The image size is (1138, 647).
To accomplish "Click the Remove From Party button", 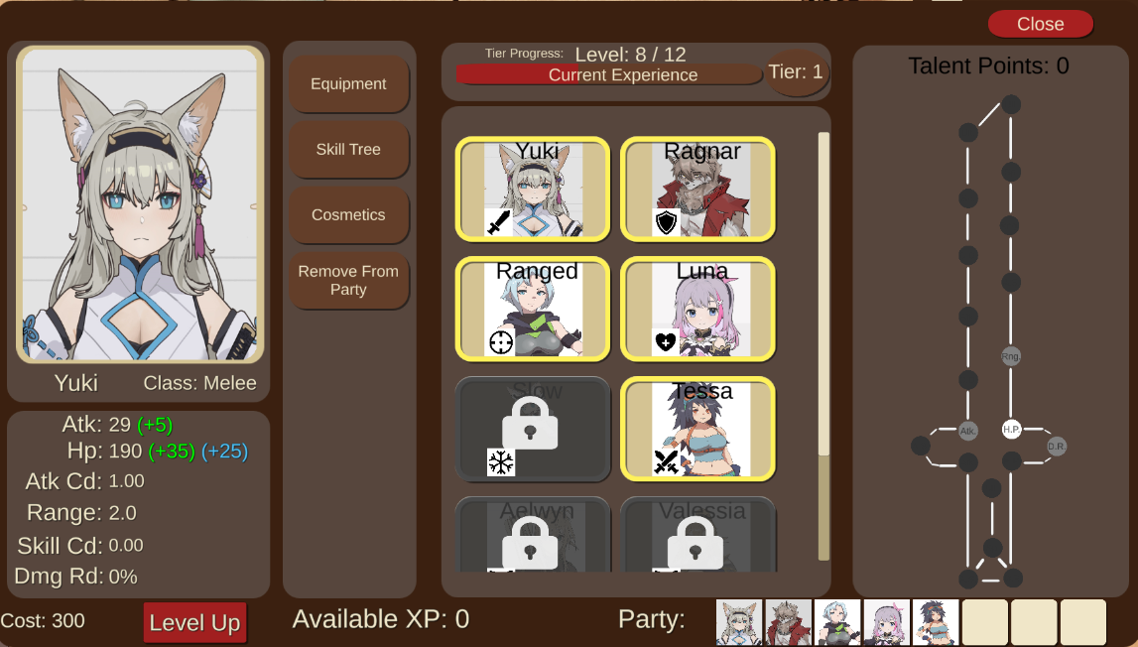I will pyautogui.click(x=348, y=280).
